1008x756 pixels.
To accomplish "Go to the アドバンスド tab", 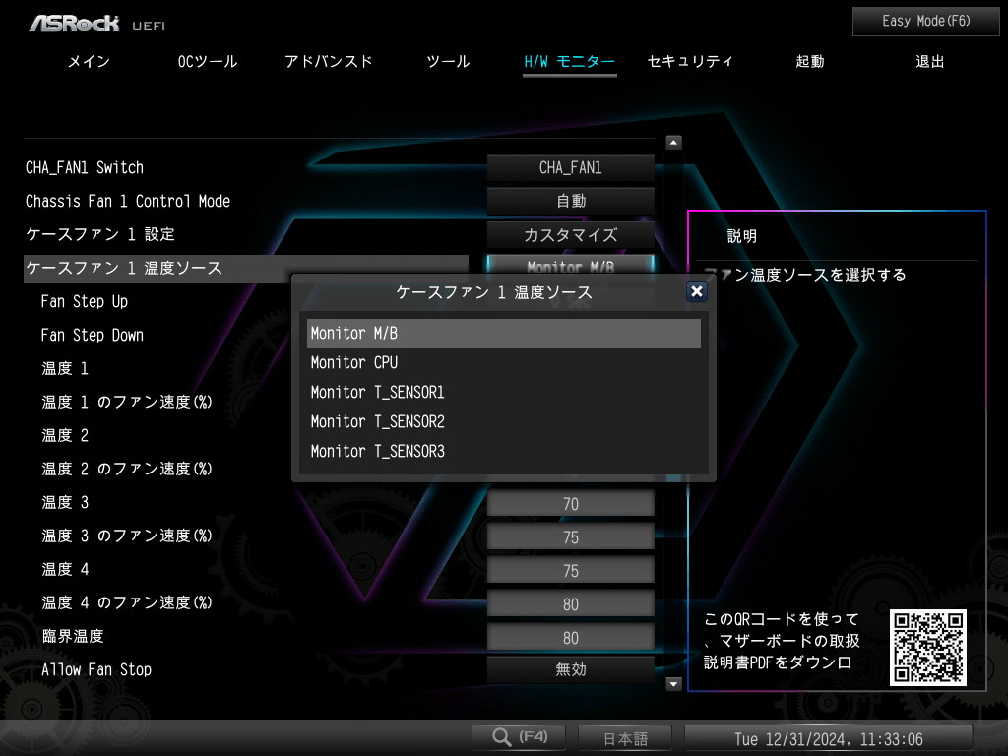I will 329,62.
